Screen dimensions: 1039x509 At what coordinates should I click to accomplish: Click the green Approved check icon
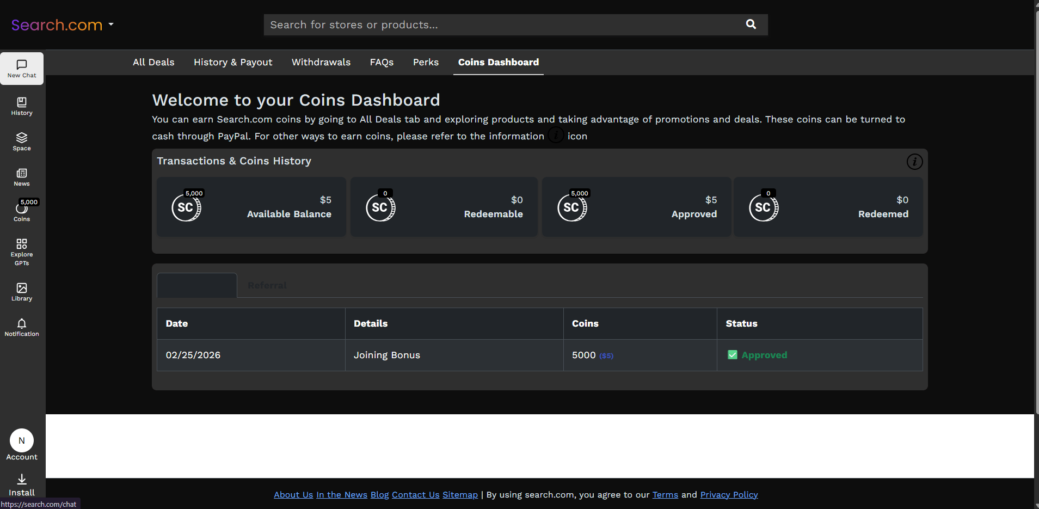tap(733, 355)
